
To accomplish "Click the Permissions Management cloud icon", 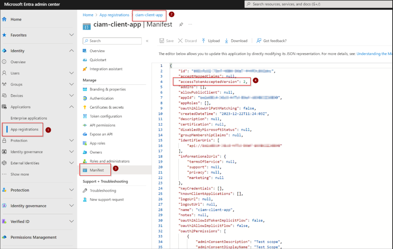I will [4, 237].
